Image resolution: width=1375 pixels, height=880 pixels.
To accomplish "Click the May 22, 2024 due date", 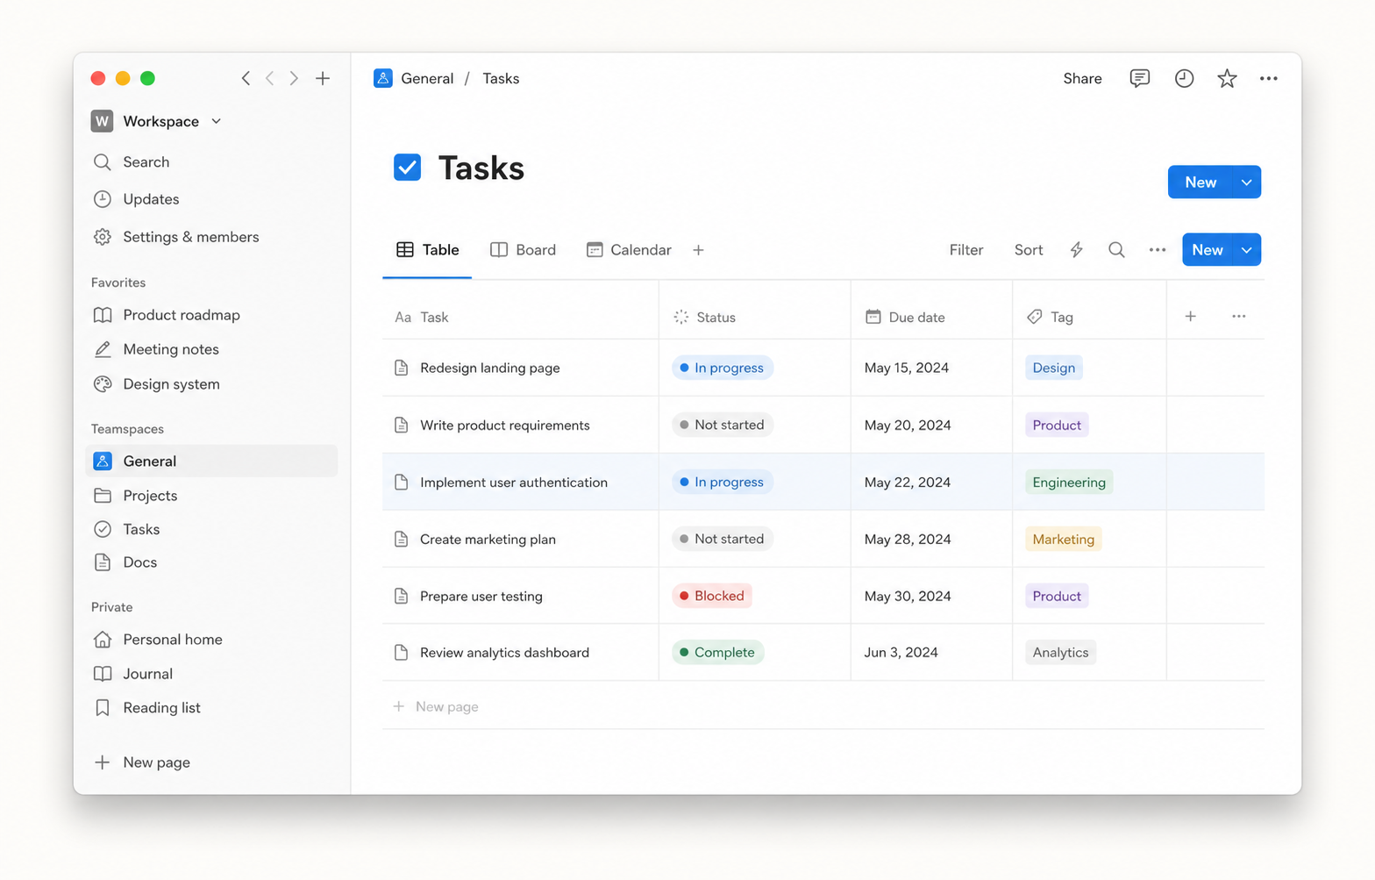I will coord(908,482).
